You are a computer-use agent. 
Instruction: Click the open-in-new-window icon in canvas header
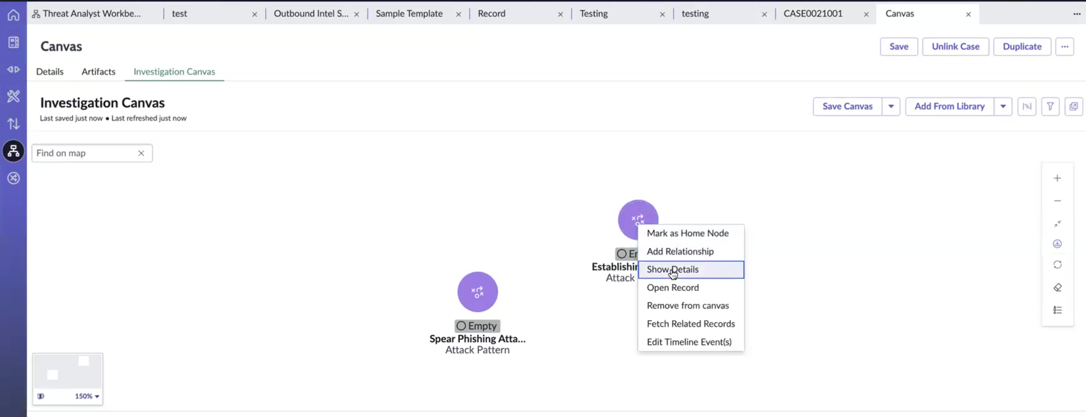tap(1073, 107)
